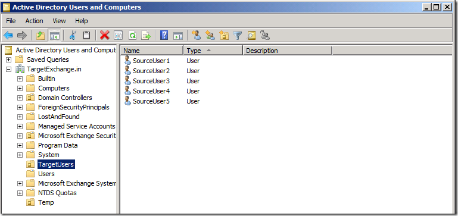Image resolution: width=458 pixels, height=216 pixels.
Task: Expand the Domain Controllers node
Action: coord(20,98)
